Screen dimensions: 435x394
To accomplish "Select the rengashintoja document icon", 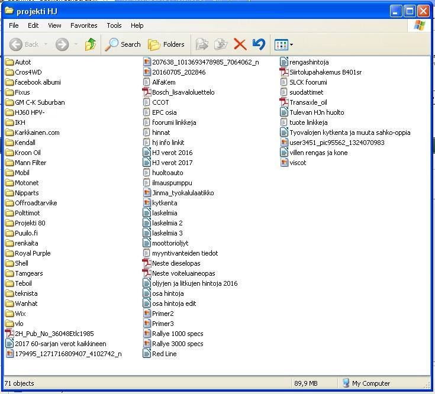I will [x=284, y=62].
